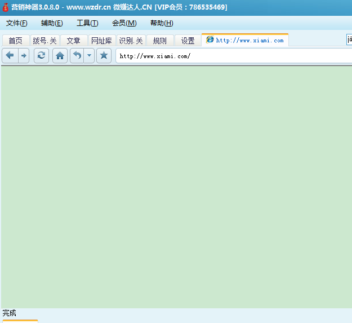The height and width of the screenshot is (323, 352).
Task: Switch to the 首页 tab
Action: 15,41
